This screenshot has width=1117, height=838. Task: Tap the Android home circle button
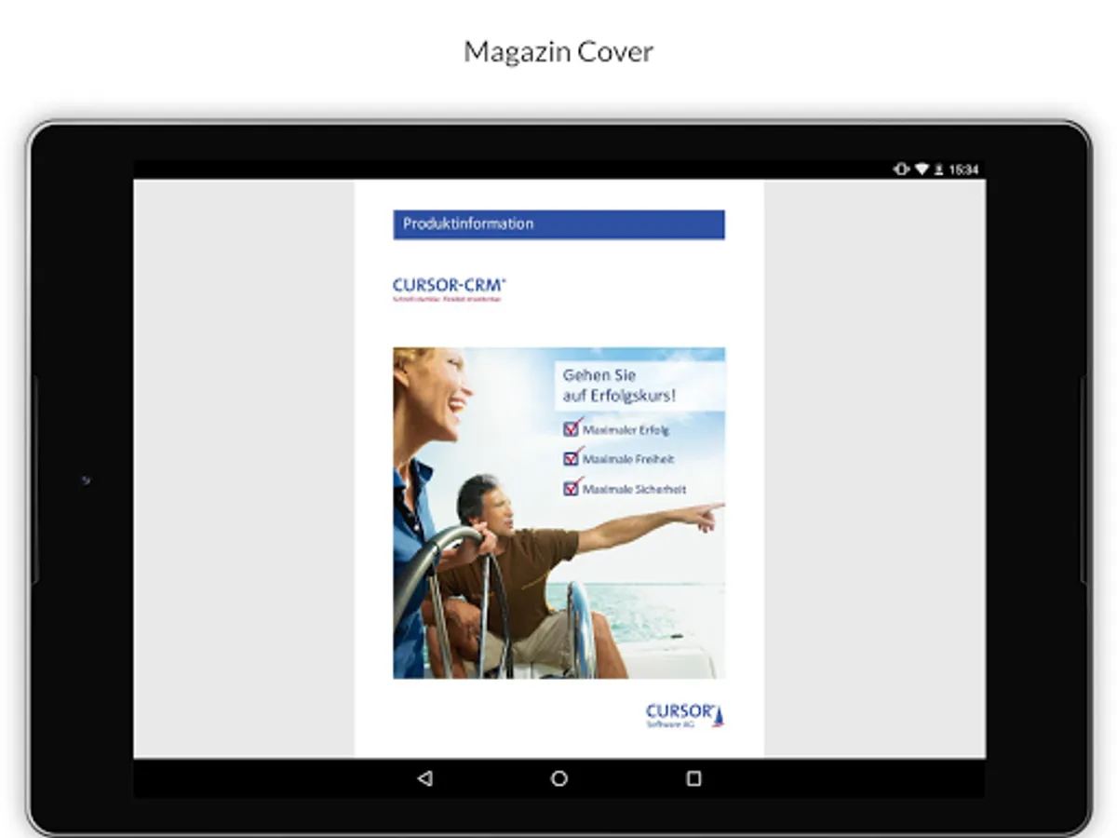[559, 778]
